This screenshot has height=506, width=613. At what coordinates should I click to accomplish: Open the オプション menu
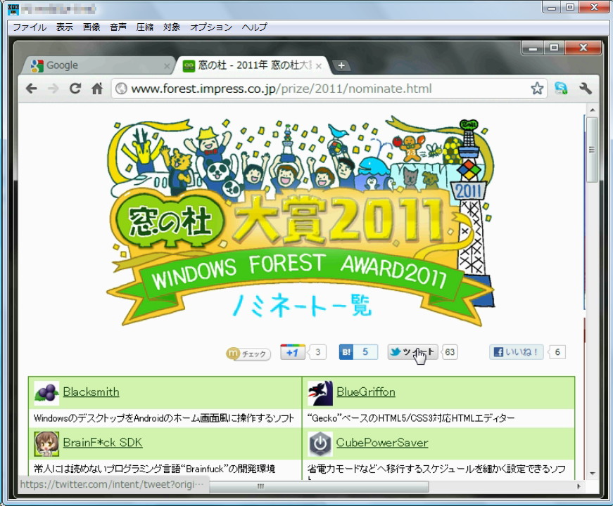coord(211,27)
